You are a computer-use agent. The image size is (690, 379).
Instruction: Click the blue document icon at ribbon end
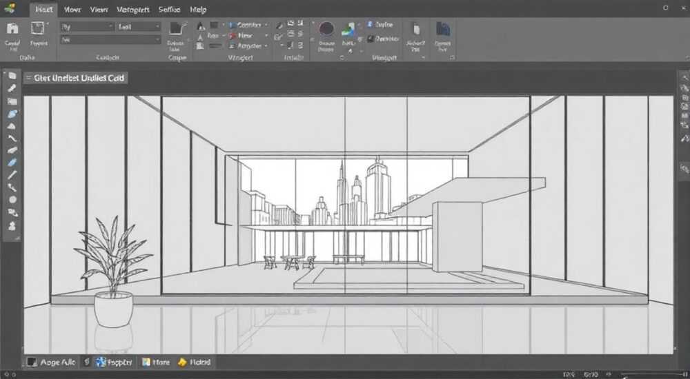coord(443,29)
